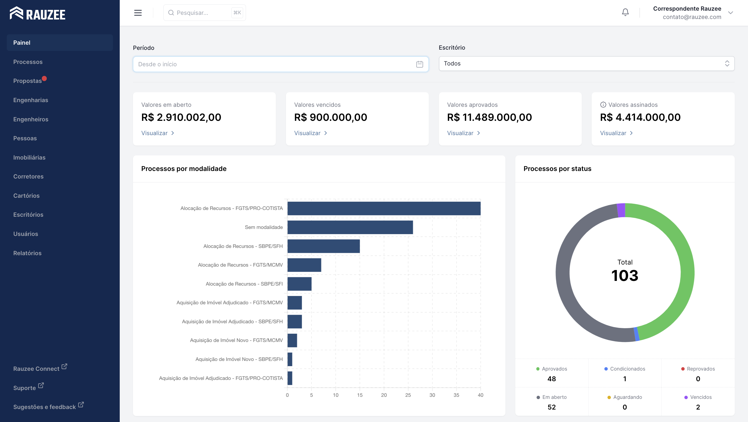The width and height of the screenshot is (748, 422).
Task: Click contato@rauzee.com email text
Action: pos(692,17)
